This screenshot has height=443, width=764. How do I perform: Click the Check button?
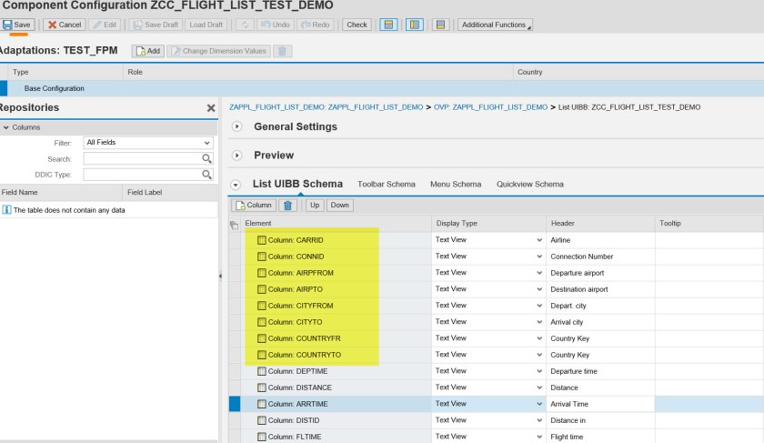[x=357, y=25]
